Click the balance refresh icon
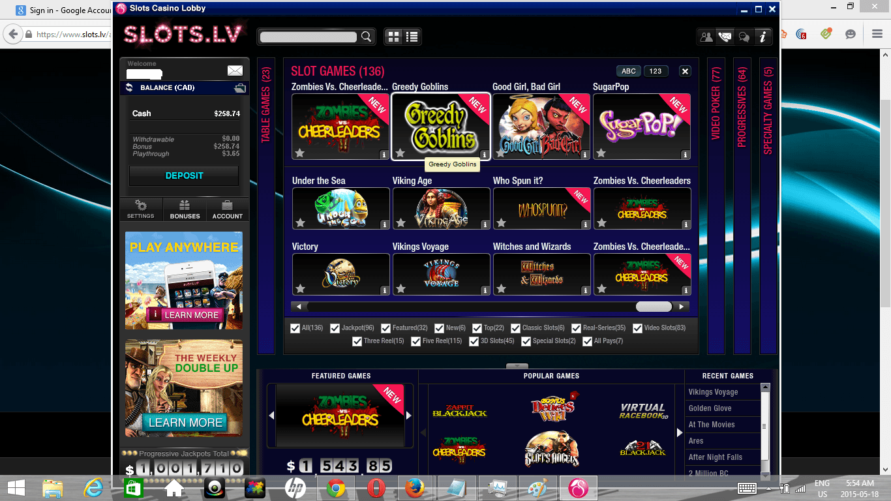Image resolution: width=891 pixels, height=501 pixels. tap(129, 87)
